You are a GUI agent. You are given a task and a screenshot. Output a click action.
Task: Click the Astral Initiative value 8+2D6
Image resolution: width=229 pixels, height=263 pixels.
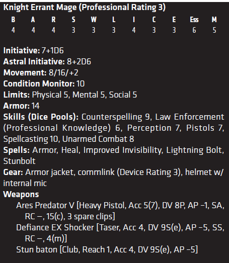pyautogui.click(x=79, y=61)
